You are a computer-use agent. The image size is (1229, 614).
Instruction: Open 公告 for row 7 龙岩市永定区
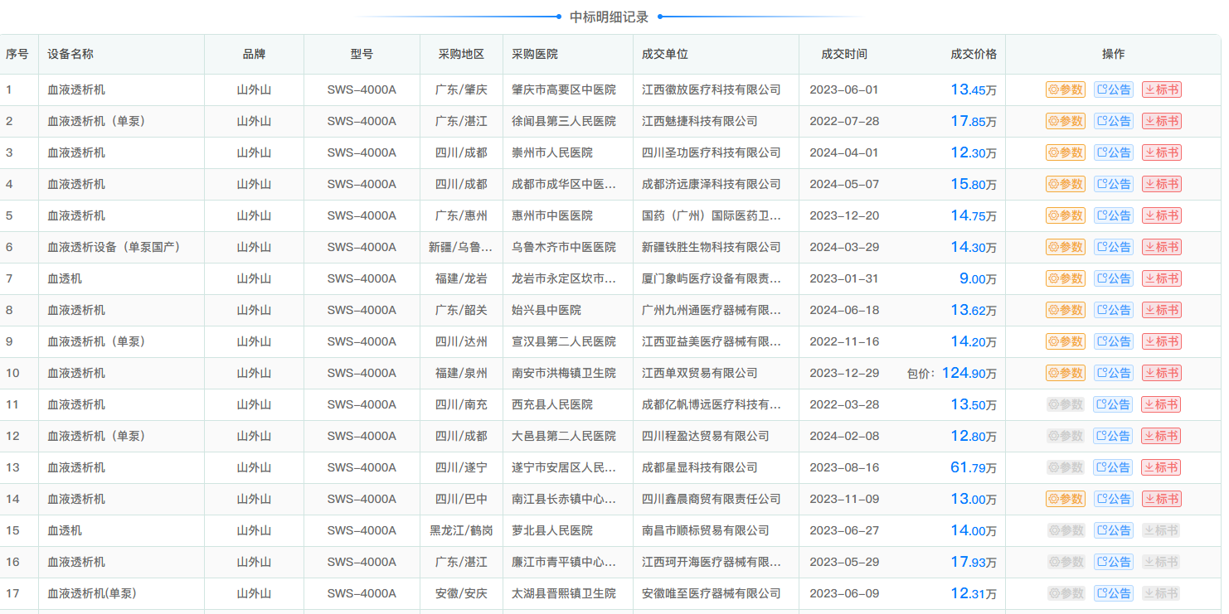coord(1114,278)
